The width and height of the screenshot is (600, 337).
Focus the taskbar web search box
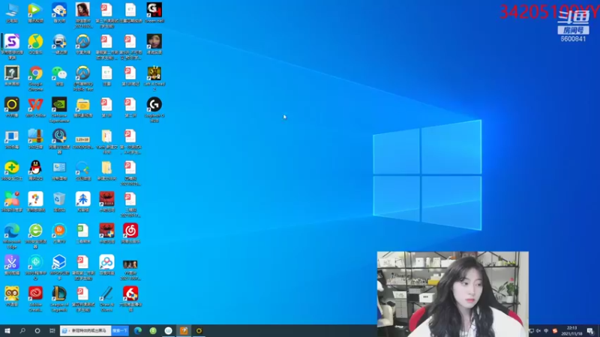pos(85,330)
